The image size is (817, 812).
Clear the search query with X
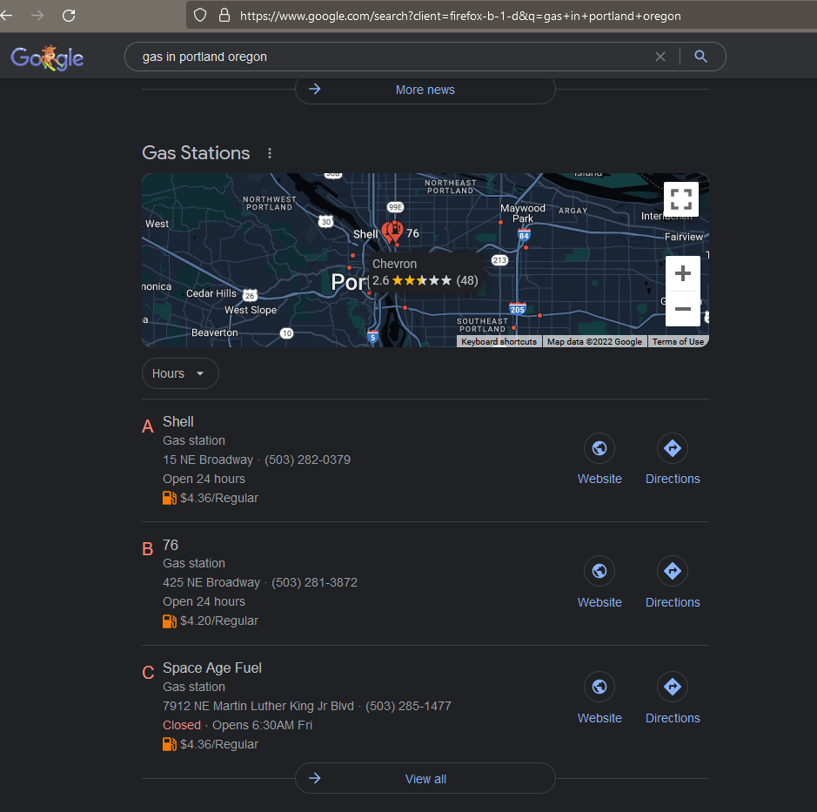[x=660, y=57]
